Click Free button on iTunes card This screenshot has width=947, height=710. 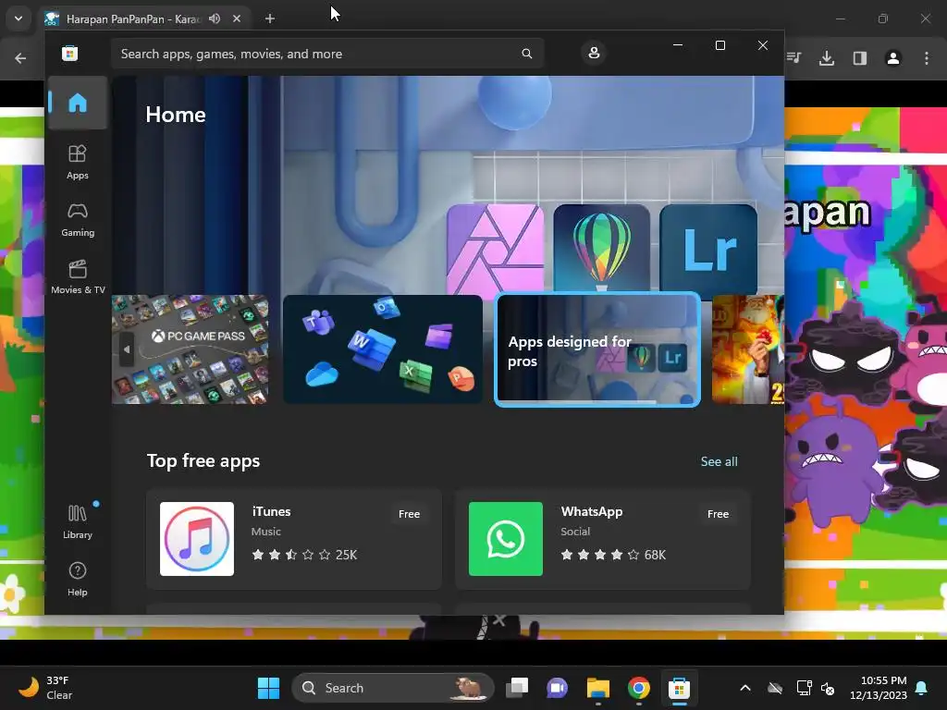pyautogui.click(x=409, y=514)
